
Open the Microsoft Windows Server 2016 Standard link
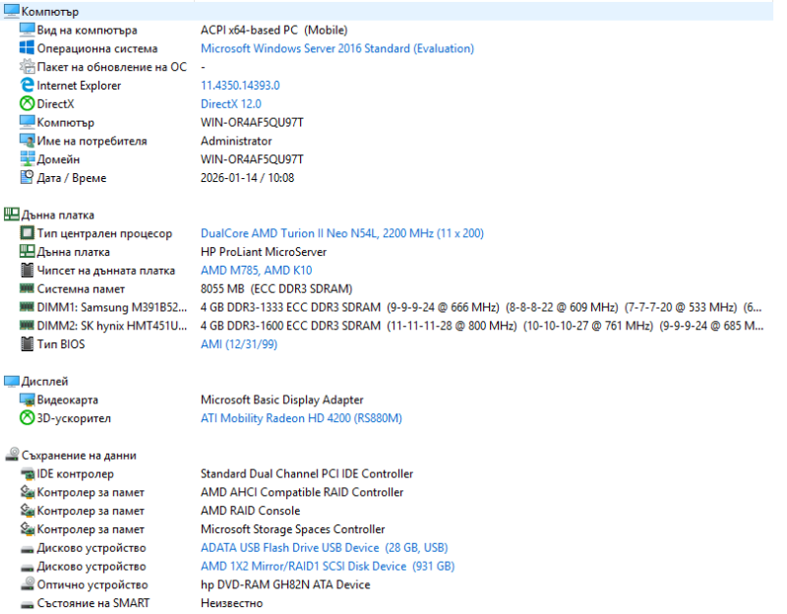[336, 48]
